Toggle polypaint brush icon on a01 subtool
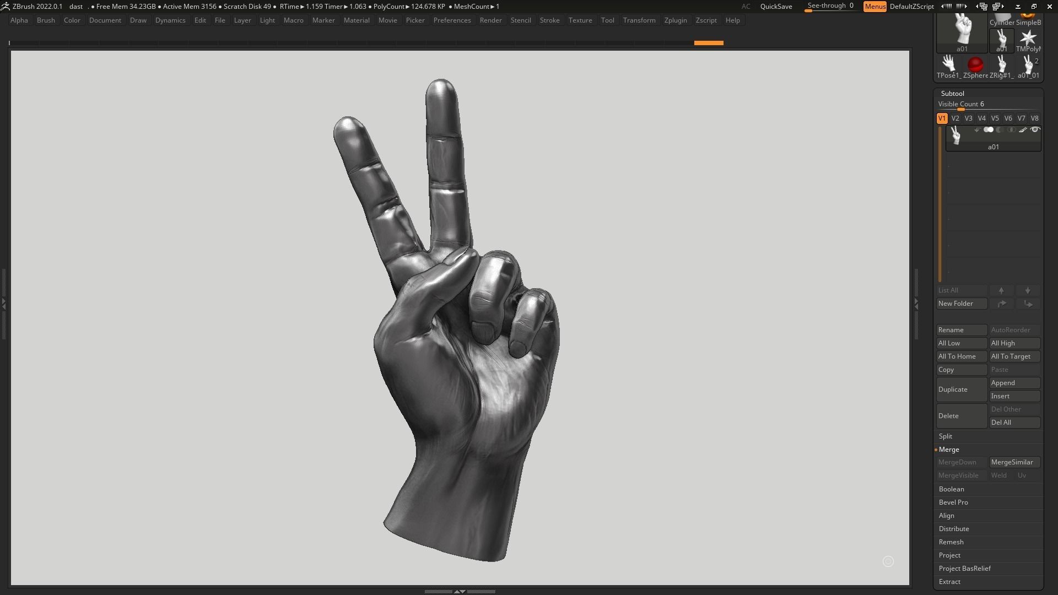Screen dimensions: 1058x595 [1023, 130]
